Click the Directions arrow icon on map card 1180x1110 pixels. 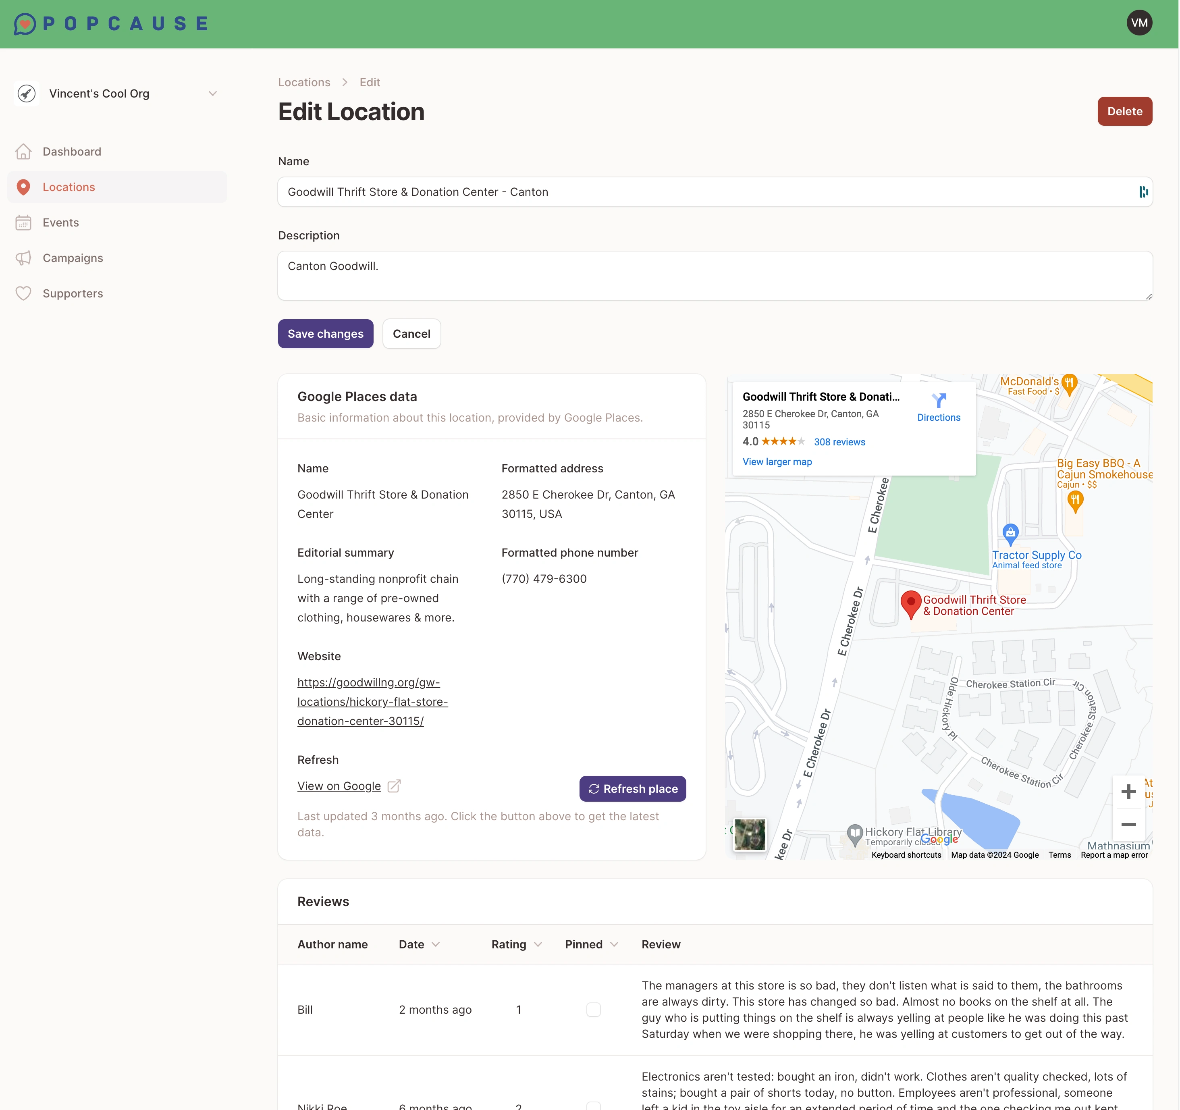click(x=939, y=401)
